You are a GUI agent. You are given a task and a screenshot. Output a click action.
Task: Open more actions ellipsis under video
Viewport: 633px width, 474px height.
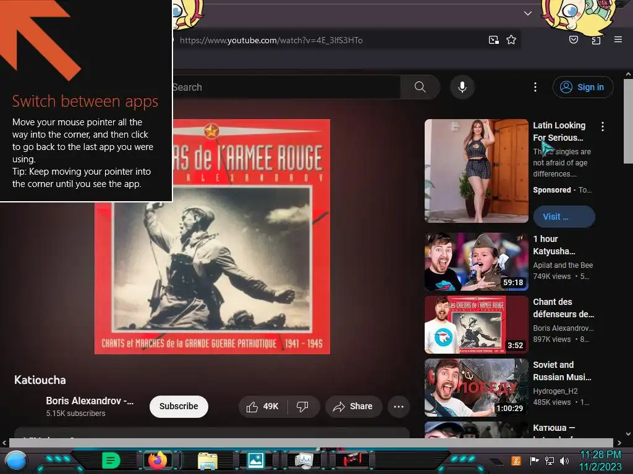point(399,406)
